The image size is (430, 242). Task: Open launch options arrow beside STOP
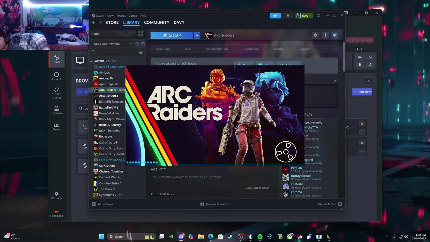197,35
